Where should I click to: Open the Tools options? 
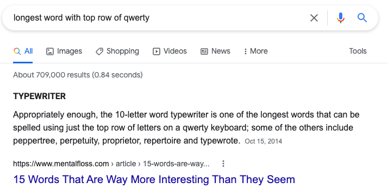pyautogui.click(x=358, y=51)
